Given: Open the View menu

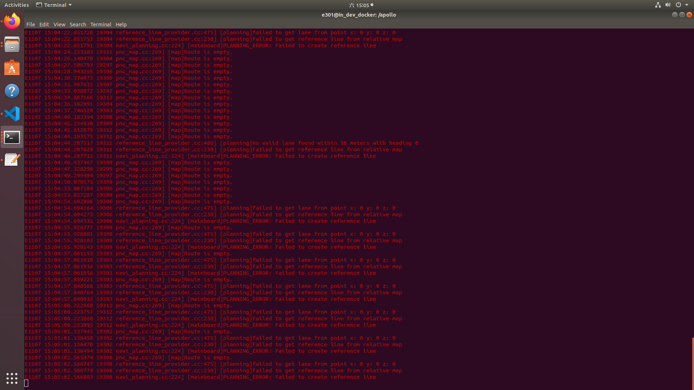Looking at the screenshot, I should click(59, 25).
